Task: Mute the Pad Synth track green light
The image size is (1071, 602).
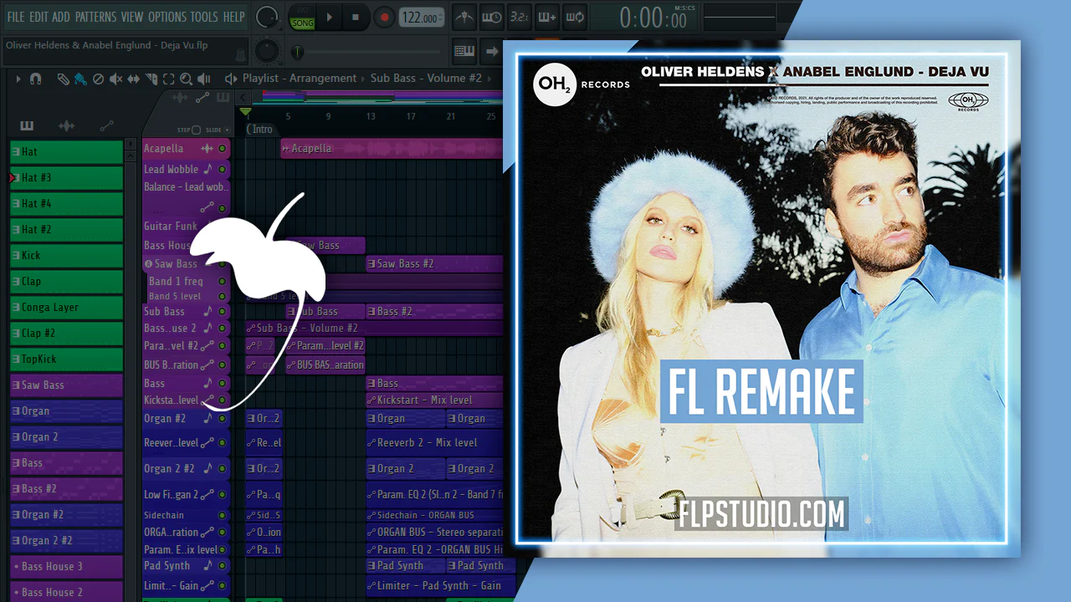Action: 223,566
